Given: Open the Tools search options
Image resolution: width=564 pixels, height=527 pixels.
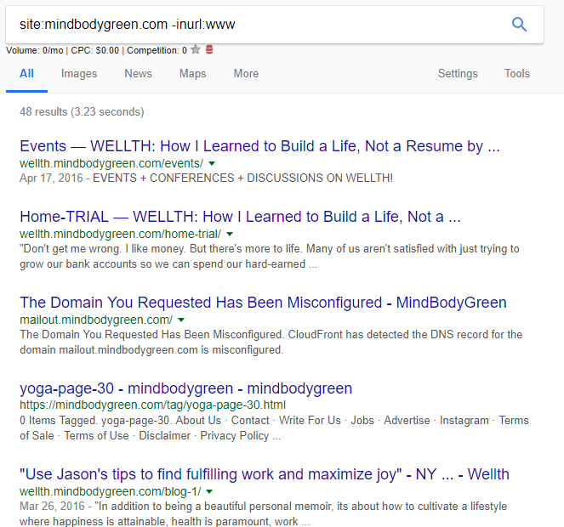Looking at the screenshot, I should pos(516,74).
